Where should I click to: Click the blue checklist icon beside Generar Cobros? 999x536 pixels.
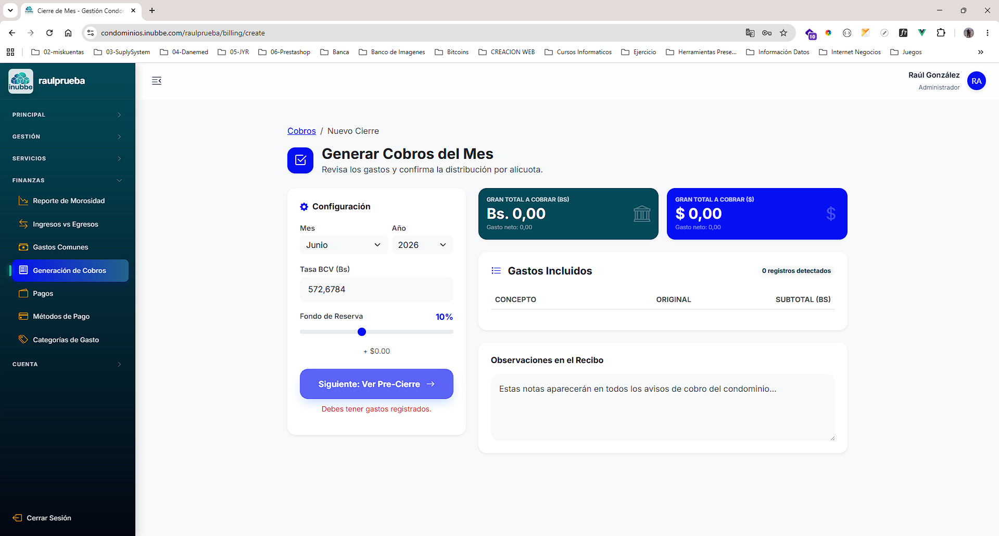click(x=300, y=160)
